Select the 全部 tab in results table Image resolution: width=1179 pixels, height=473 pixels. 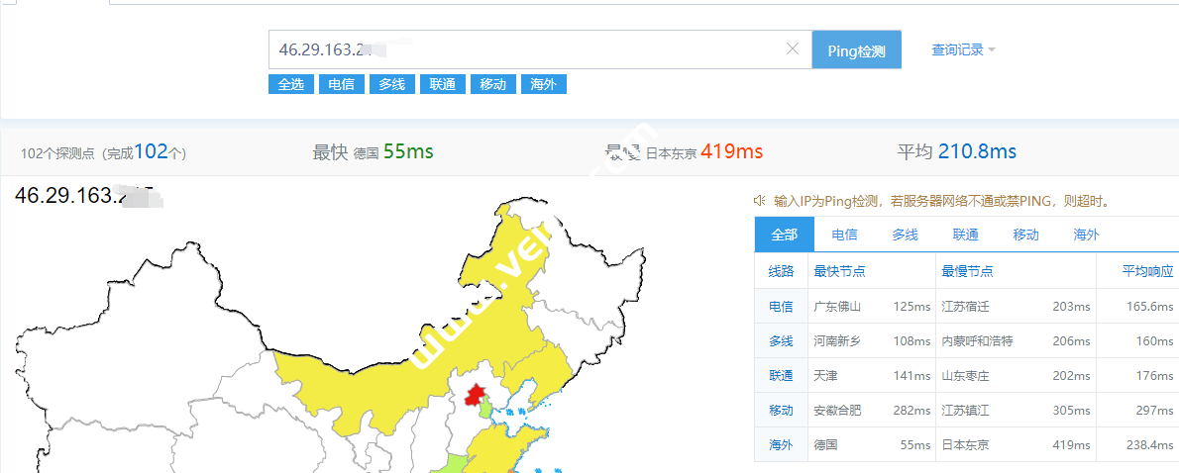[x=785, y=235]
